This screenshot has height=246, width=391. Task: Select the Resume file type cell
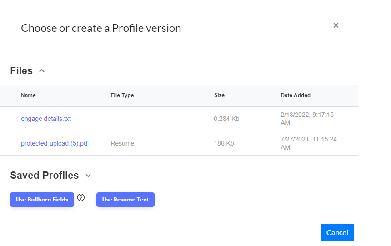(x=122, y=143)
